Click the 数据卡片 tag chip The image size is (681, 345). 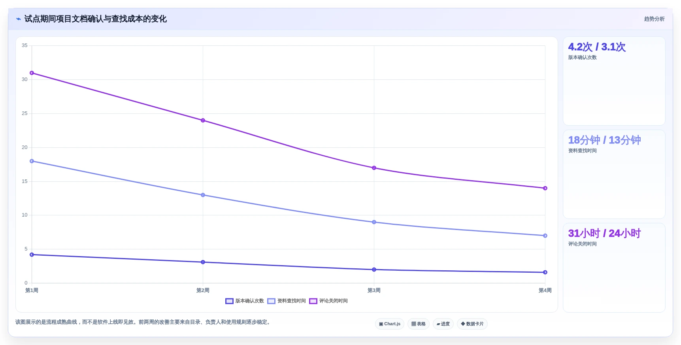click(x=472, y=324)
